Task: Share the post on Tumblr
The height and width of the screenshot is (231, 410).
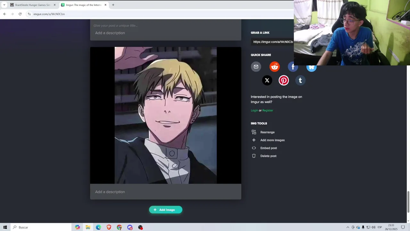Action: pos(300,81)
